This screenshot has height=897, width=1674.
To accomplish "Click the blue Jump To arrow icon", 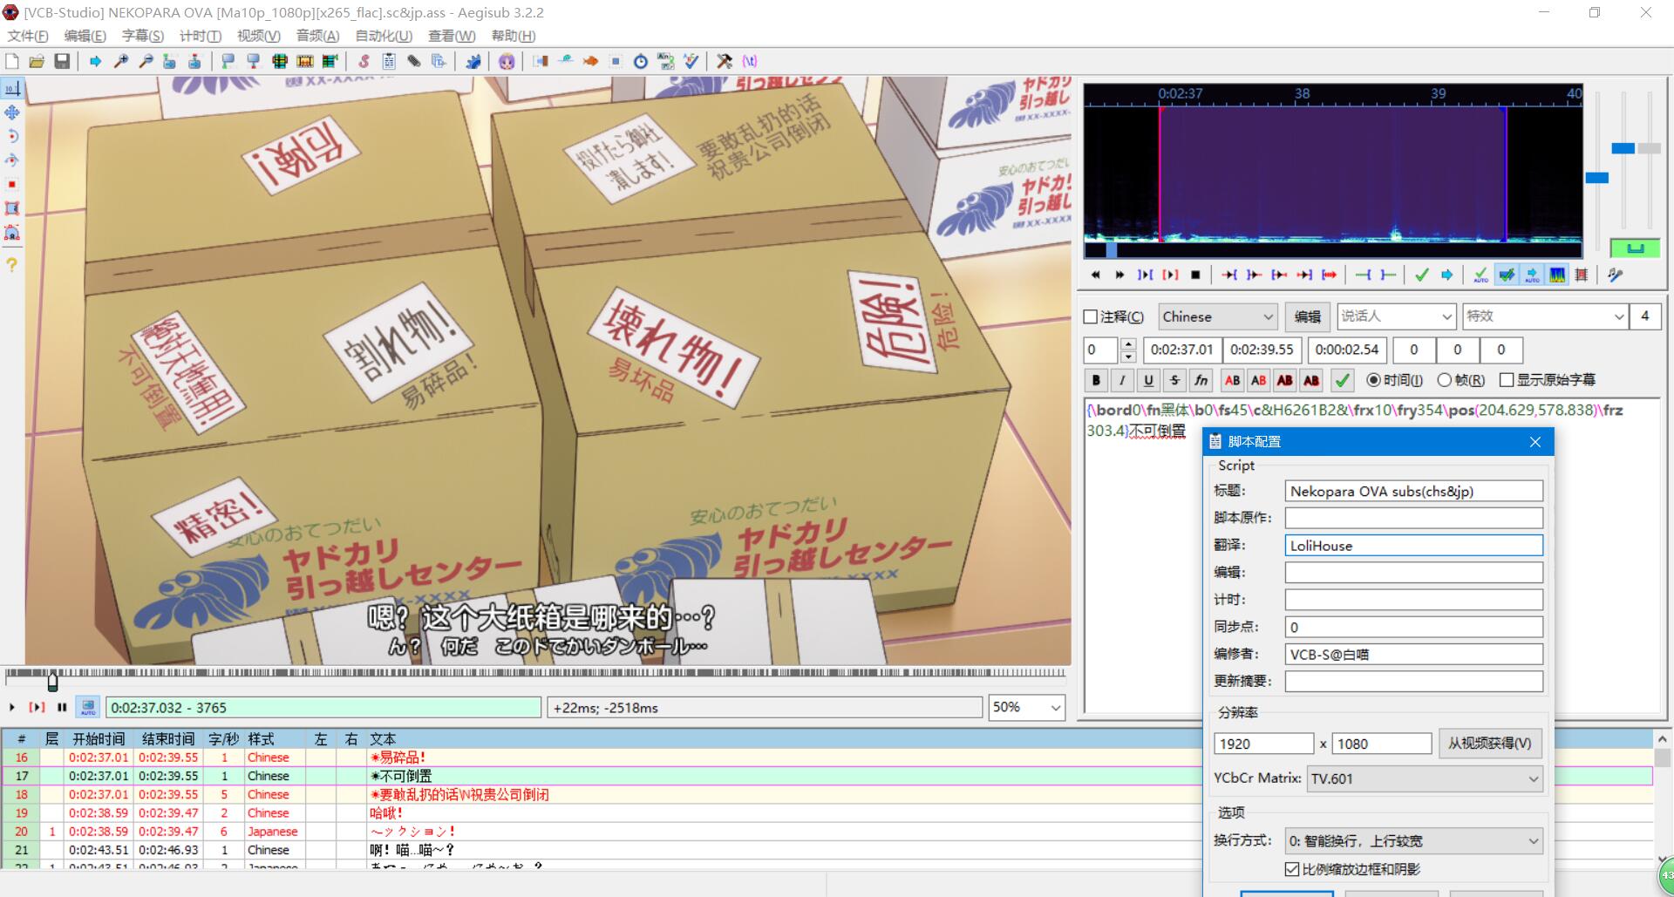I will point(95,61).
